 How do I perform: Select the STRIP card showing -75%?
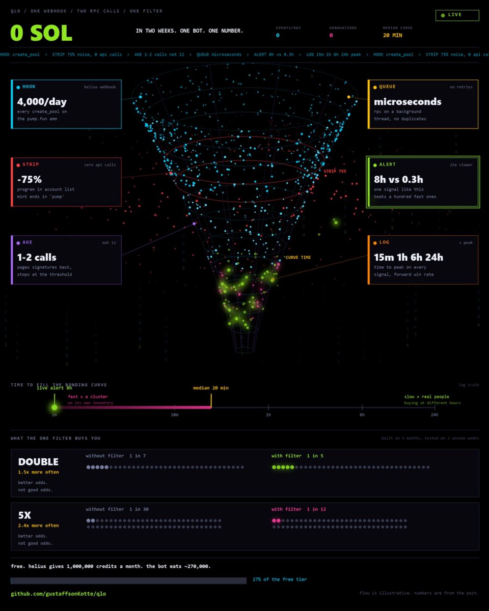(66, 182)
